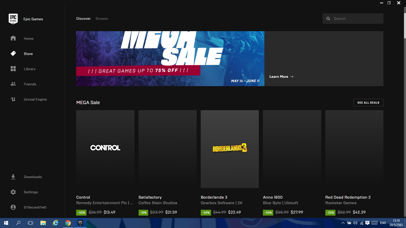Image resolution: width=406 pixels, height=228 pixels.
Task: Open the Library grid icon
Action: click(x=13, y=69)
